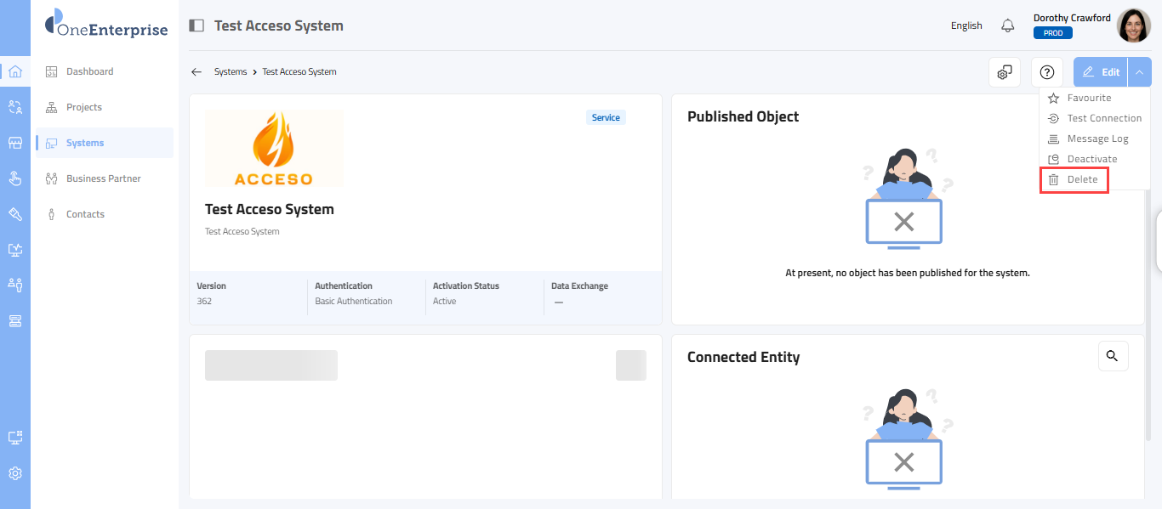
Task: Open the search icon in Connected Entity
Action: click(x=1113, y=356)
